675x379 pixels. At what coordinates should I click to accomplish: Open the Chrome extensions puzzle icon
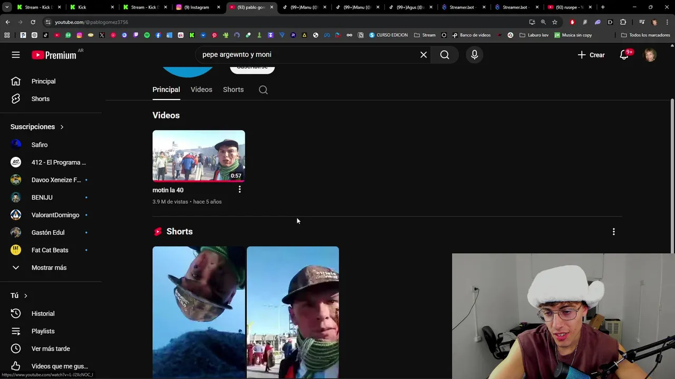(x=623, y=22)
